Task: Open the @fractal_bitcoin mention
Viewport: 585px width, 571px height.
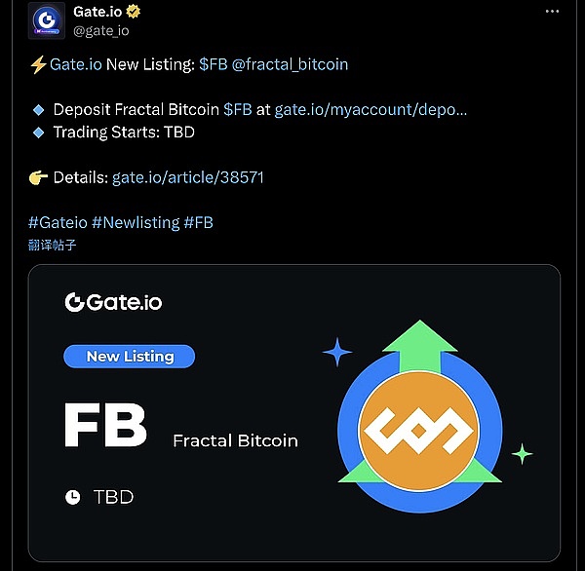Action: pos(290,64)
